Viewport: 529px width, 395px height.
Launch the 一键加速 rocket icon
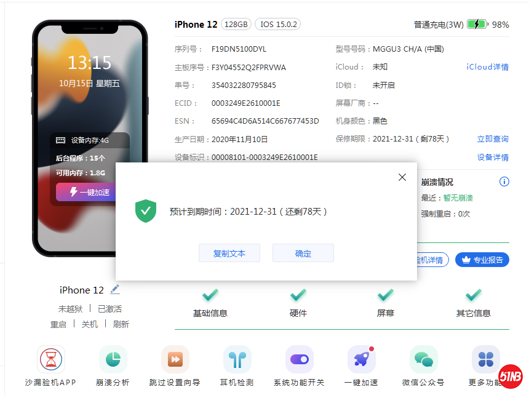[x=361, y=359]
